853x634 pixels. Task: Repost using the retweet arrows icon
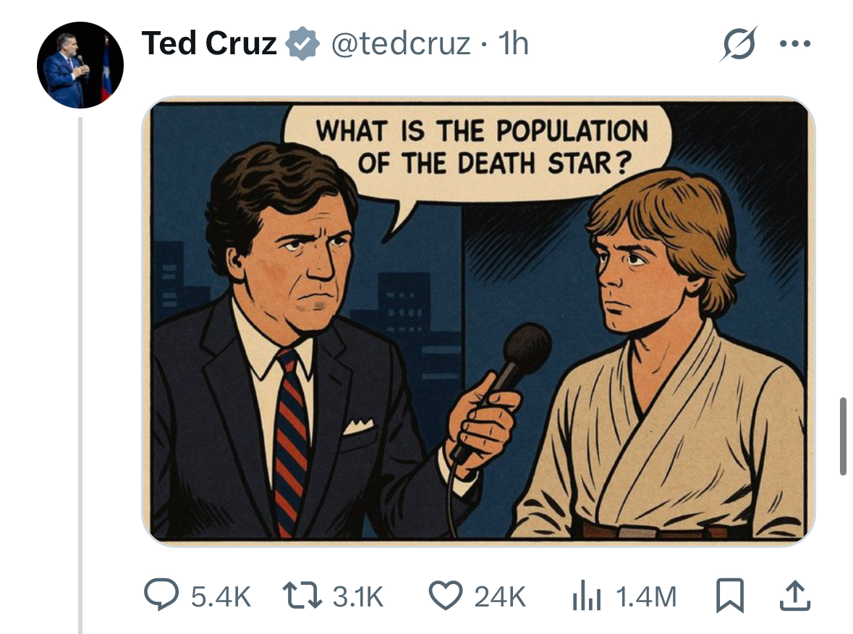(302, 596)
